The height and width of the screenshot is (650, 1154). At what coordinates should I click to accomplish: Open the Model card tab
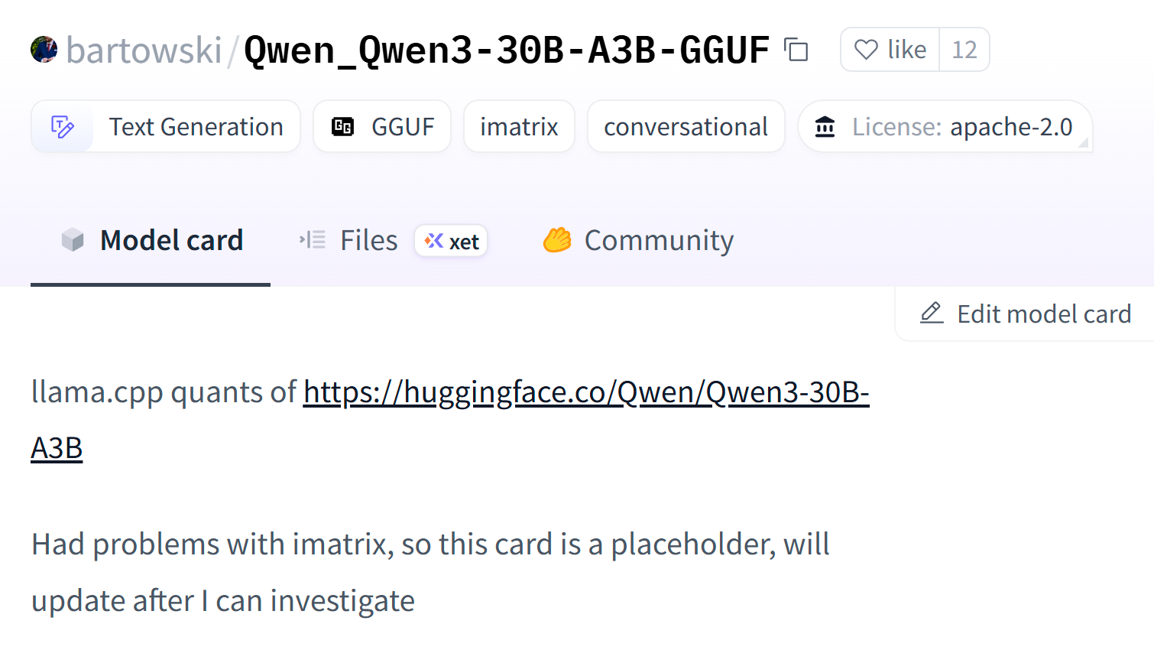pos(151,240)
